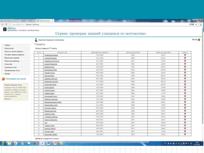Click Список учащихся 7Г класса heading
This screenshot has width=204, height=153.
[46, 48]
